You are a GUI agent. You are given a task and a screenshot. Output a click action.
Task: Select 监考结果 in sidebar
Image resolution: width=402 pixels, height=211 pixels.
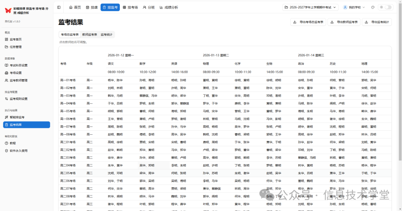tap(27, 125)
